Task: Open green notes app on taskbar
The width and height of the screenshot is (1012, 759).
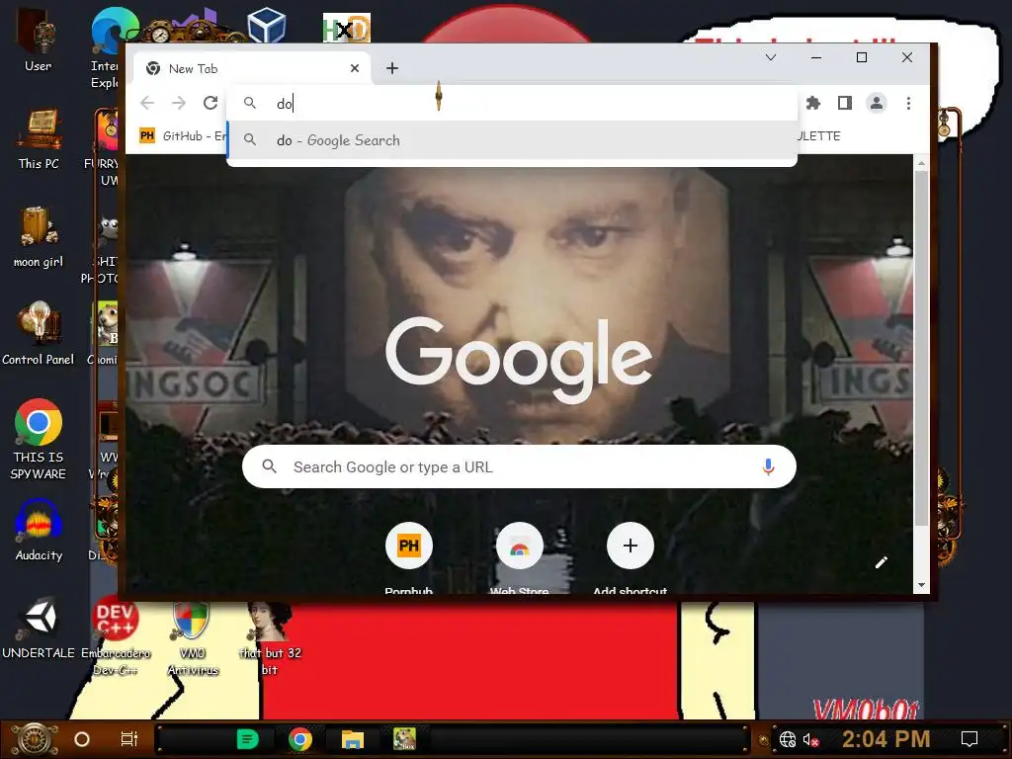Action: click(x=247, y=739)
